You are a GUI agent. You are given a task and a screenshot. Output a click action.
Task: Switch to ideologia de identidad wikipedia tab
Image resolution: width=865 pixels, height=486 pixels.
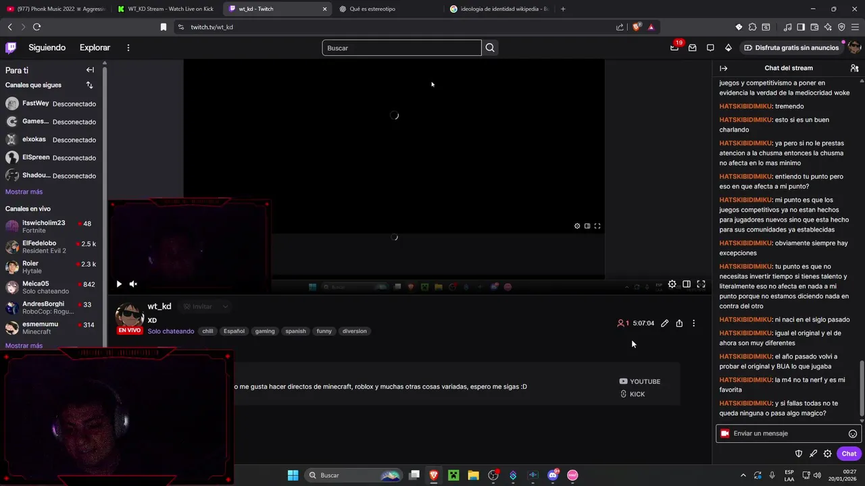click(500, 9)
